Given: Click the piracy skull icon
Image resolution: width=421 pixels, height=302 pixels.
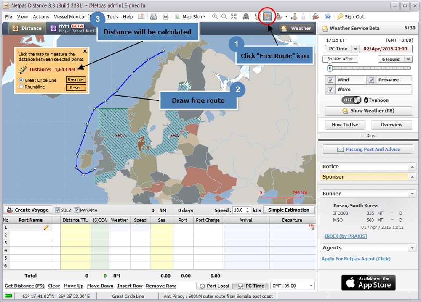Looking at the screenshot, I should pos(246,17).
